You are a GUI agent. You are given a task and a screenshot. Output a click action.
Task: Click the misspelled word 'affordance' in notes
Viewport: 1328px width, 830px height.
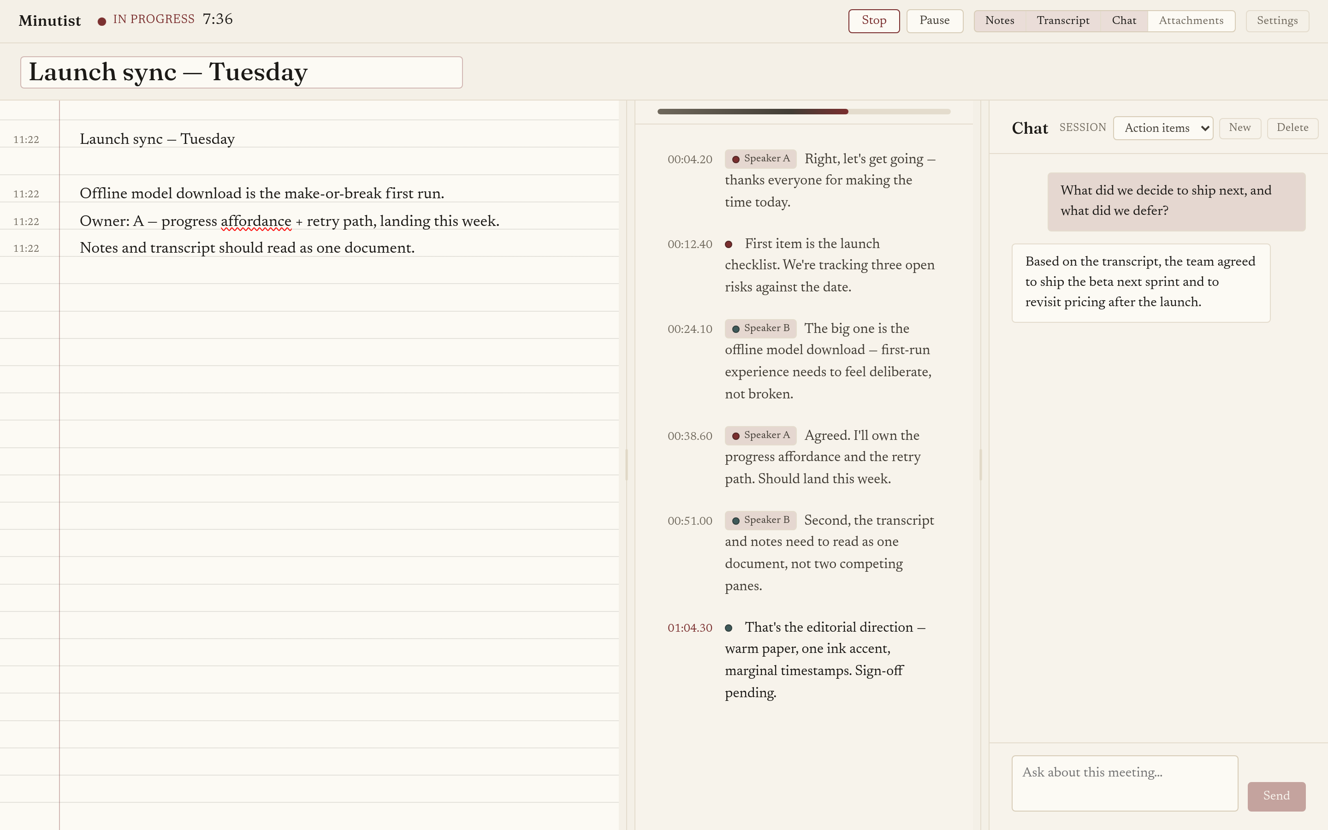tap(256, 221)
